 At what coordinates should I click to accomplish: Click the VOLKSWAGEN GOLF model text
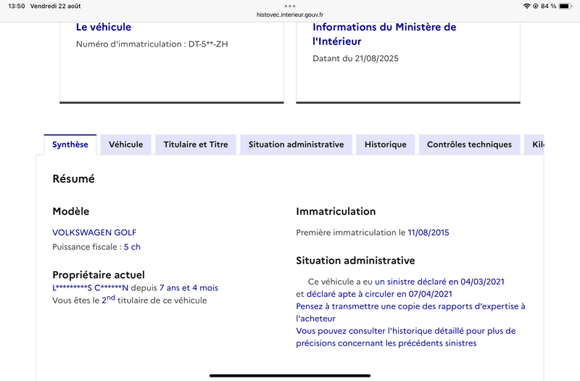94,233
